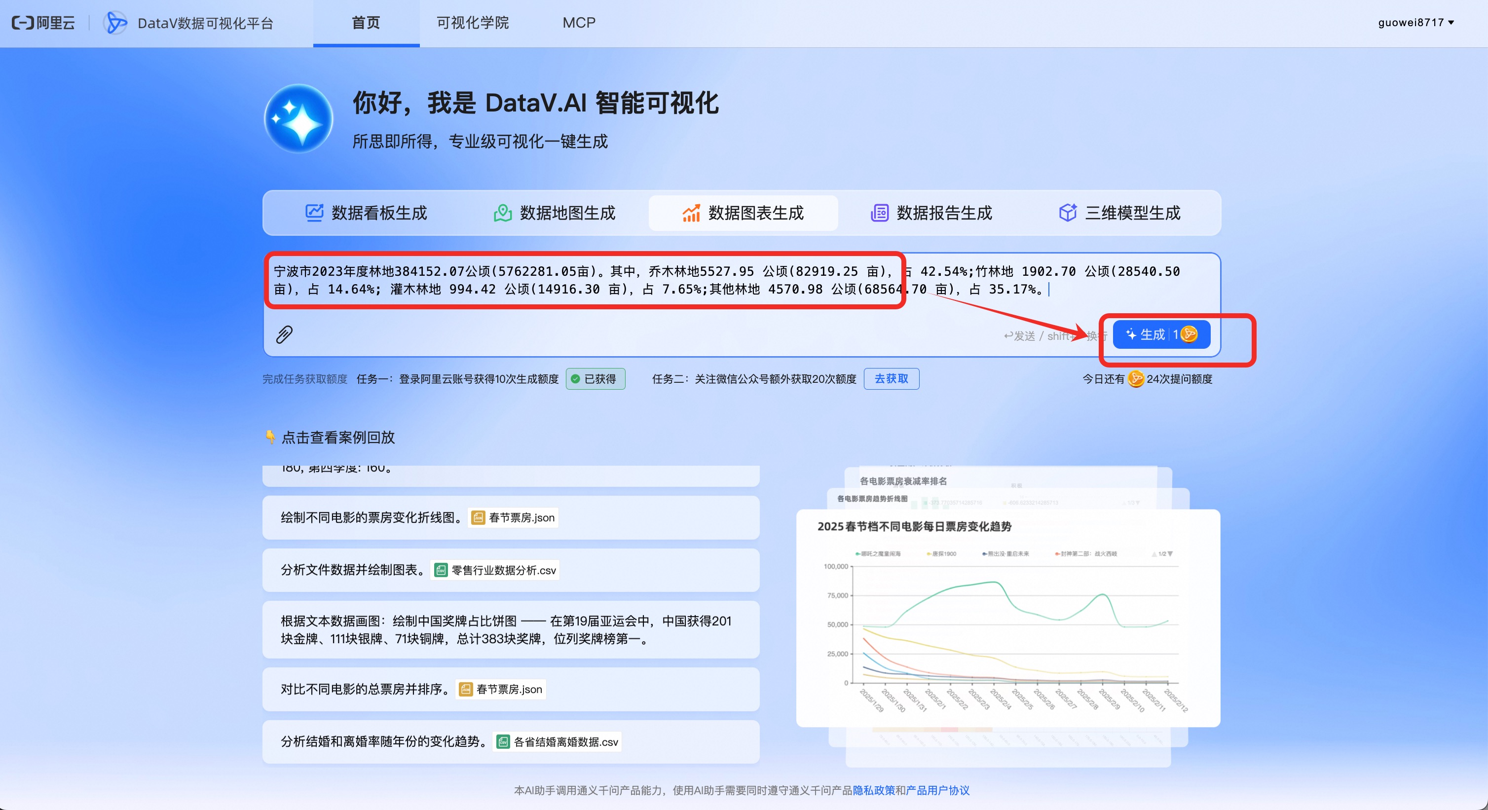Click the 春节票房.json chip in 总票房 example
This screenshot has height=810, width=1488.
click(501, 689)
